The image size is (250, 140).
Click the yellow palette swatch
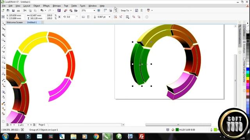pos(248,78)
